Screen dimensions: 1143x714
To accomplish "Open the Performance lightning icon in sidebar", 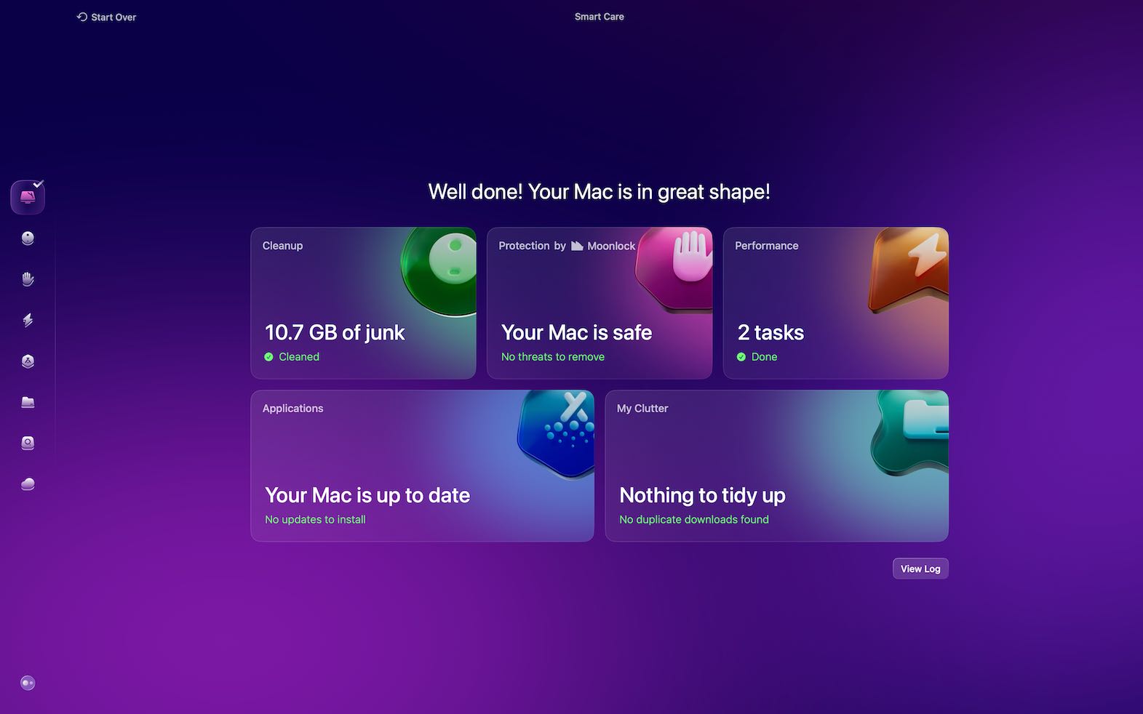I will (x=28, y=320).
